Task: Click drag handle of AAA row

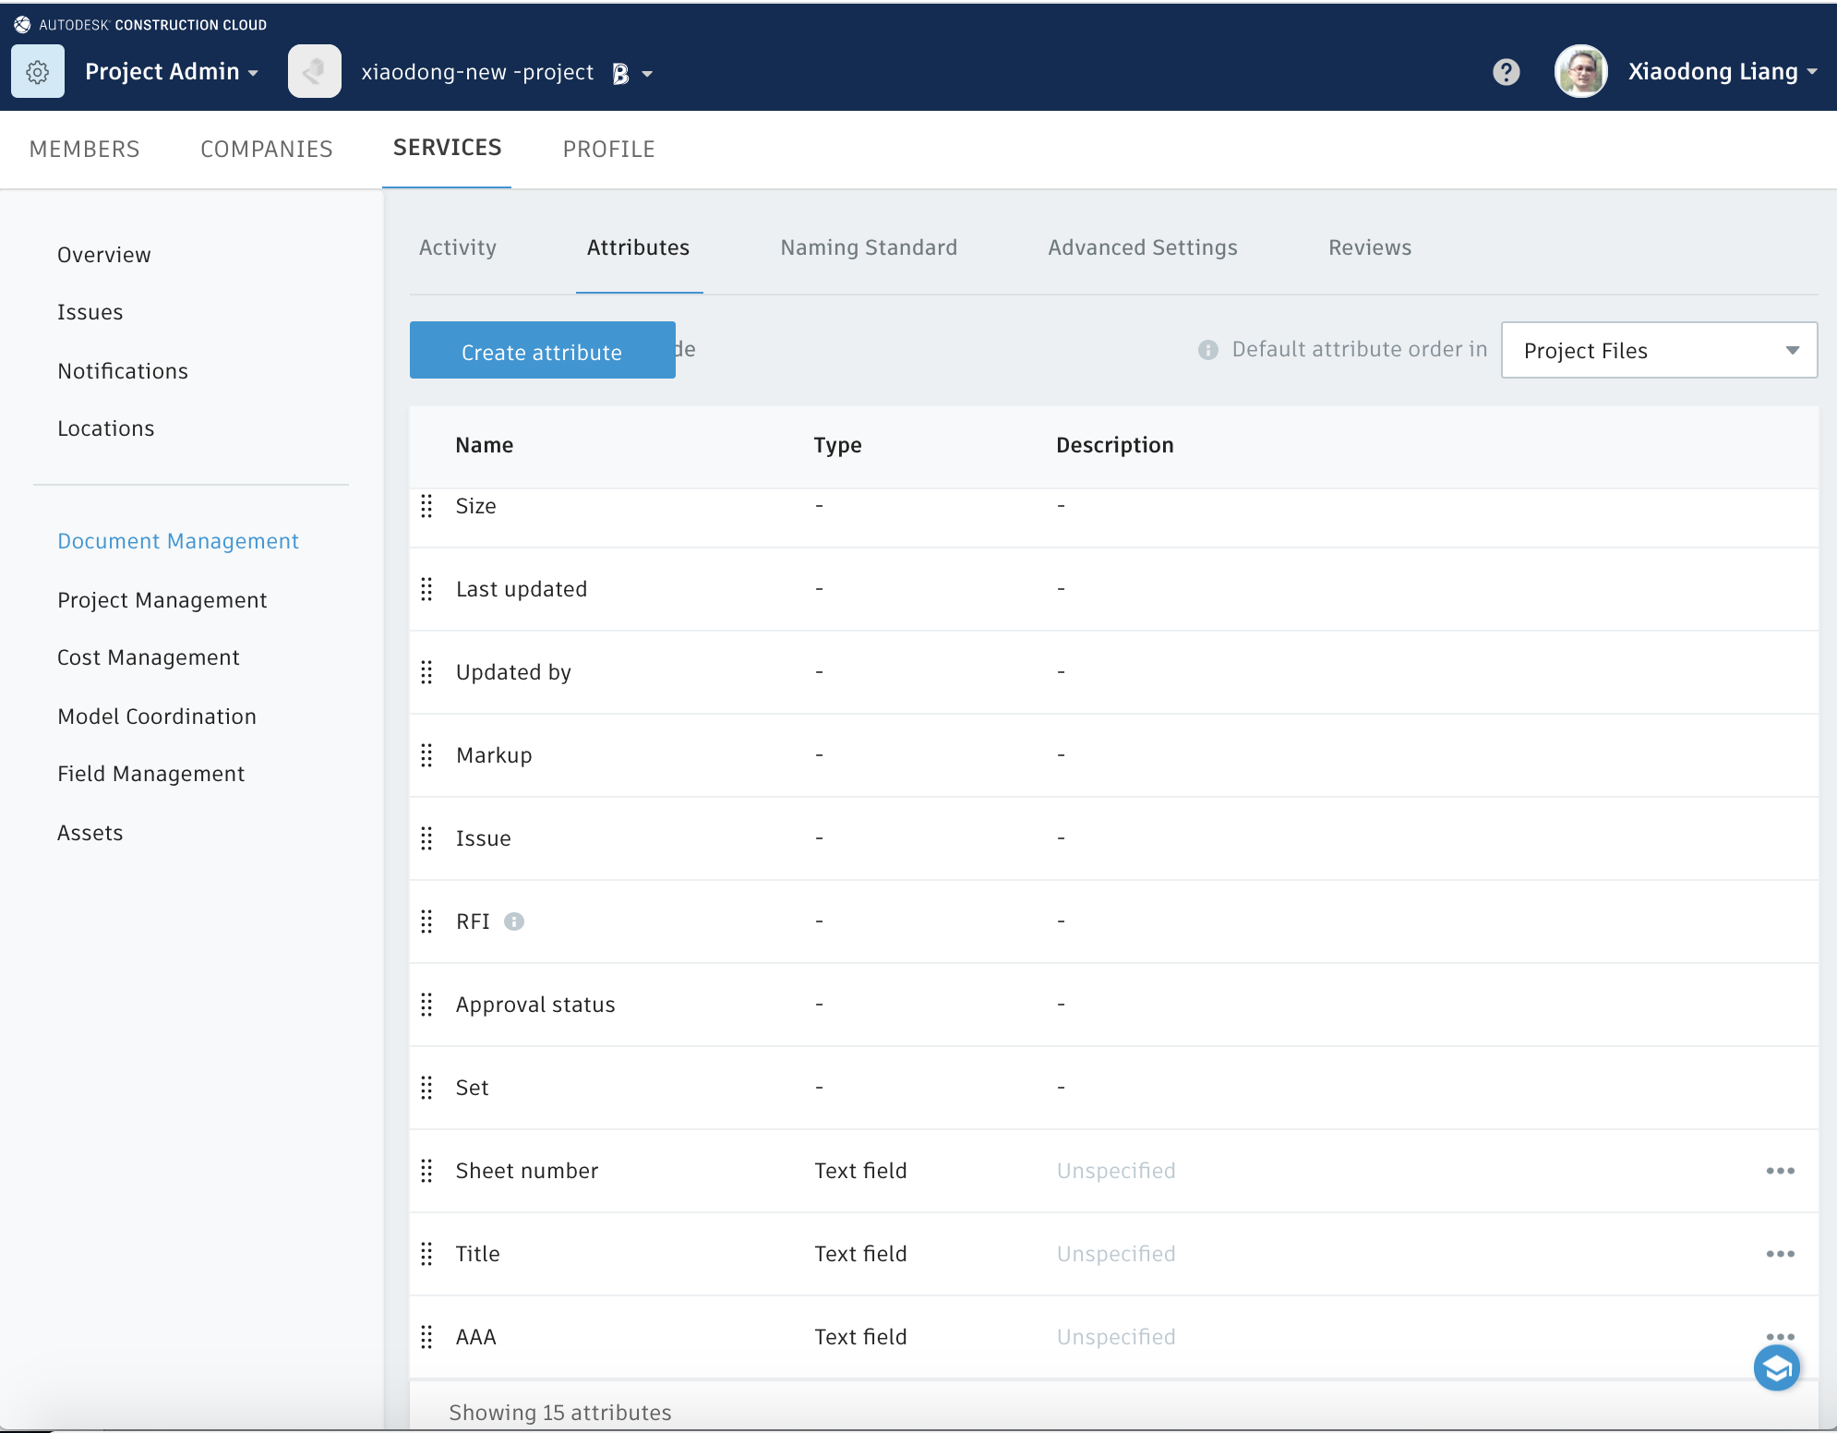Action: tap(426, 1337)
